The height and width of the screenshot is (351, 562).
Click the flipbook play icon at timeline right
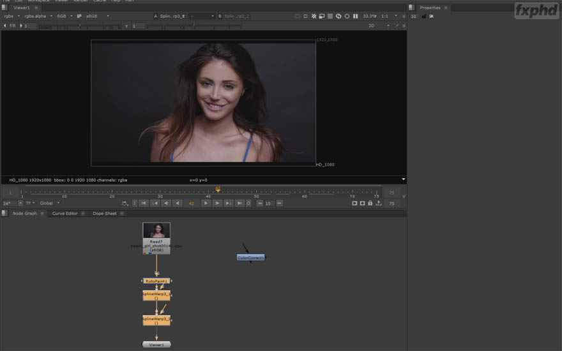[354, 203]
